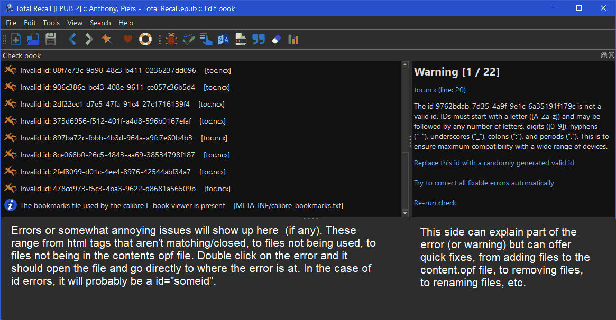The image size is (616, 320).
Task: Run Check book with the bug icon
Action: [x=171, y=39]
